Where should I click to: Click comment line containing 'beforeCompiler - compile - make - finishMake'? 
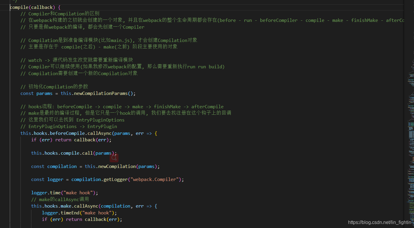coord(212,20)
